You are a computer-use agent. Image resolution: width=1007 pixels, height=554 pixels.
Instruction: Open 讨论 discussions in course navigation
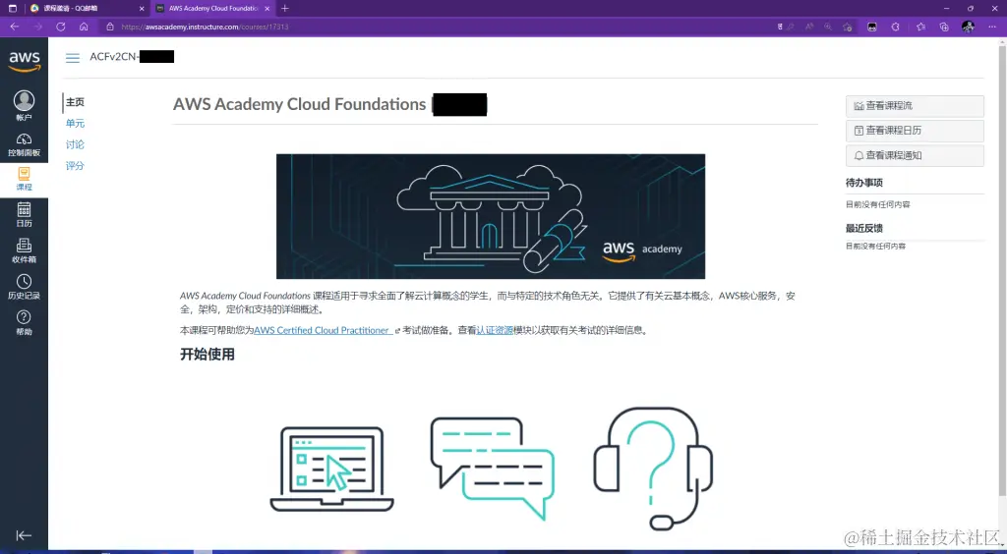(75, 144)
